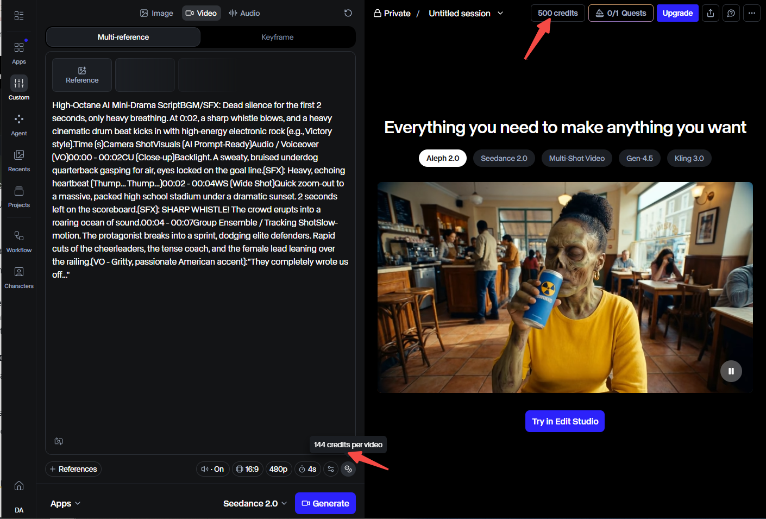Pause the preview video
Screen dimensions: 766x519
(731, 371)
